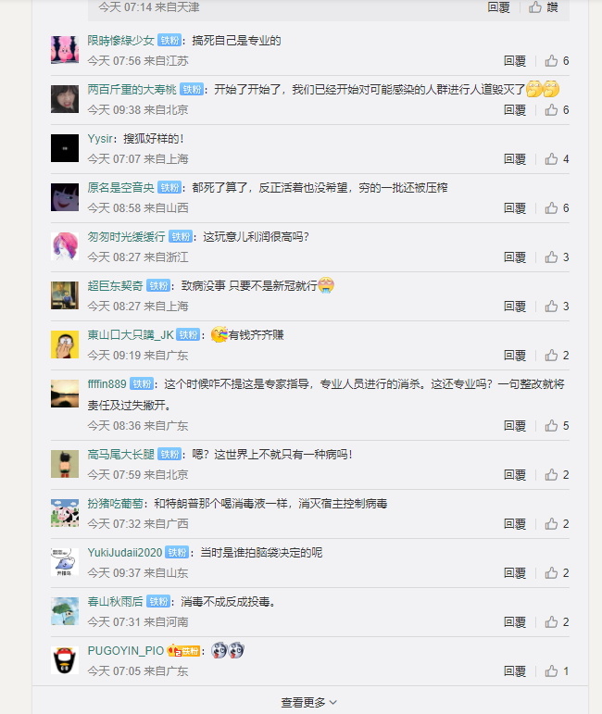Reply to 匆匆时光缓缓行's comment
Screen dimensions: 602x714
pyautogui.click(x=515, y=257)
